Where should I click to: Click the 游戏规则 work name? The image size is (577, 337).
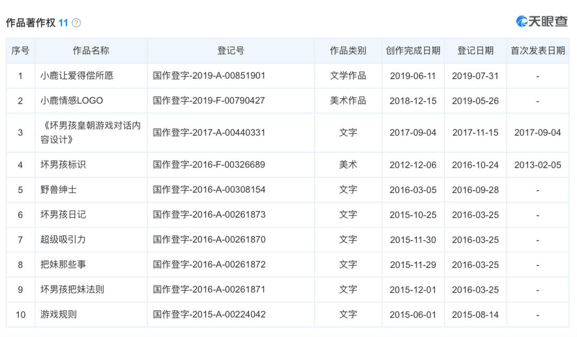coord(58,315)
